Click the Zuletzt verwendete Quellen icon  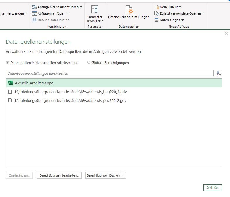[157, 13]
